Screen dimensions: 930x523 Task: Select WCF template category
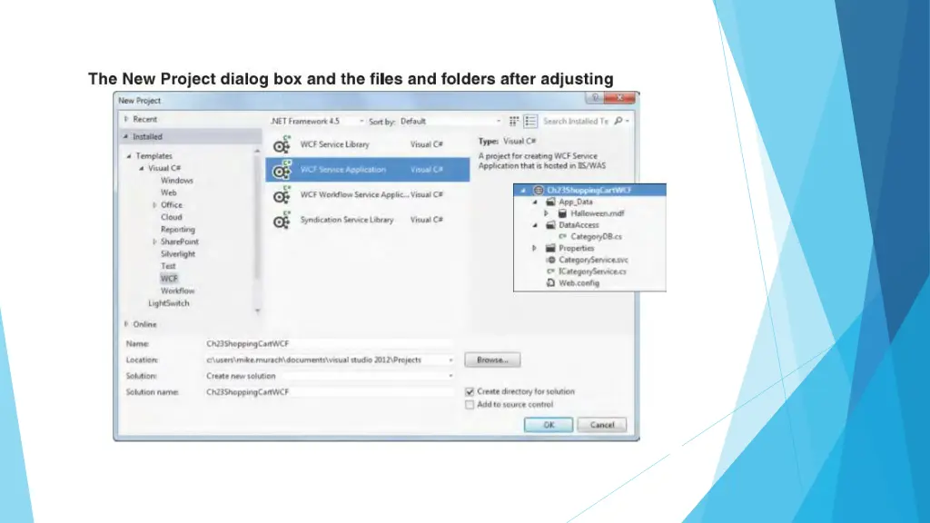pyautogui.click(x=169, y=279)
